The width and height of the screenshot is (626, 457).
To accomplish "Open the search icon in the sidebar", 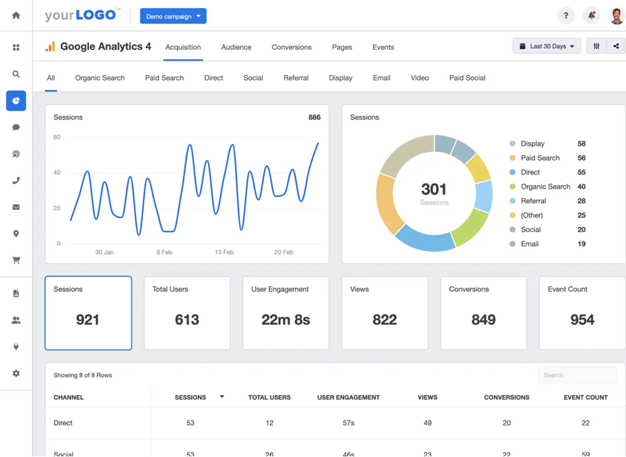I will pos(15,74).
